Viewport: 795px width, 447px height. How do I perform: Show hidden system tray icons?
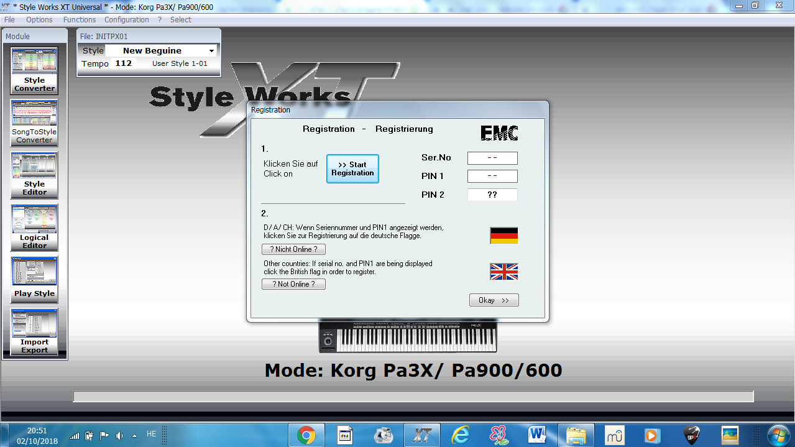pos(134,436)
